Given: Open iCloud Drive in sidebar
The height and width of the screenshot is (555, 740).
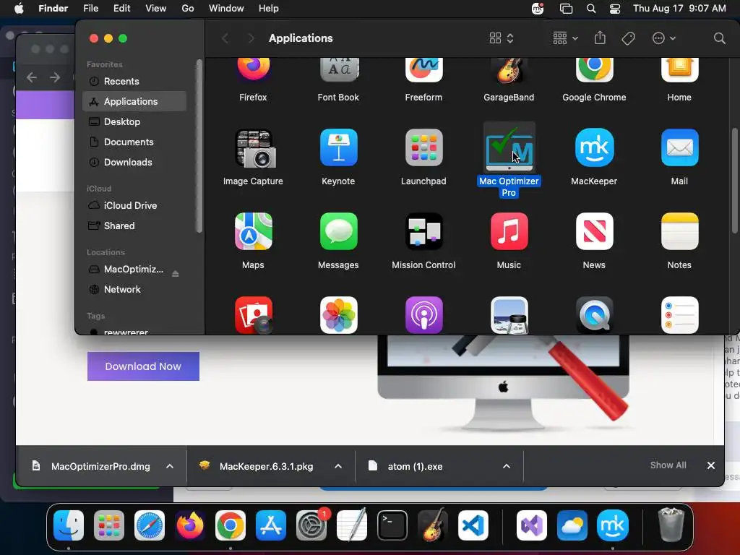Looking at the screenshot, I should (134, 206).
